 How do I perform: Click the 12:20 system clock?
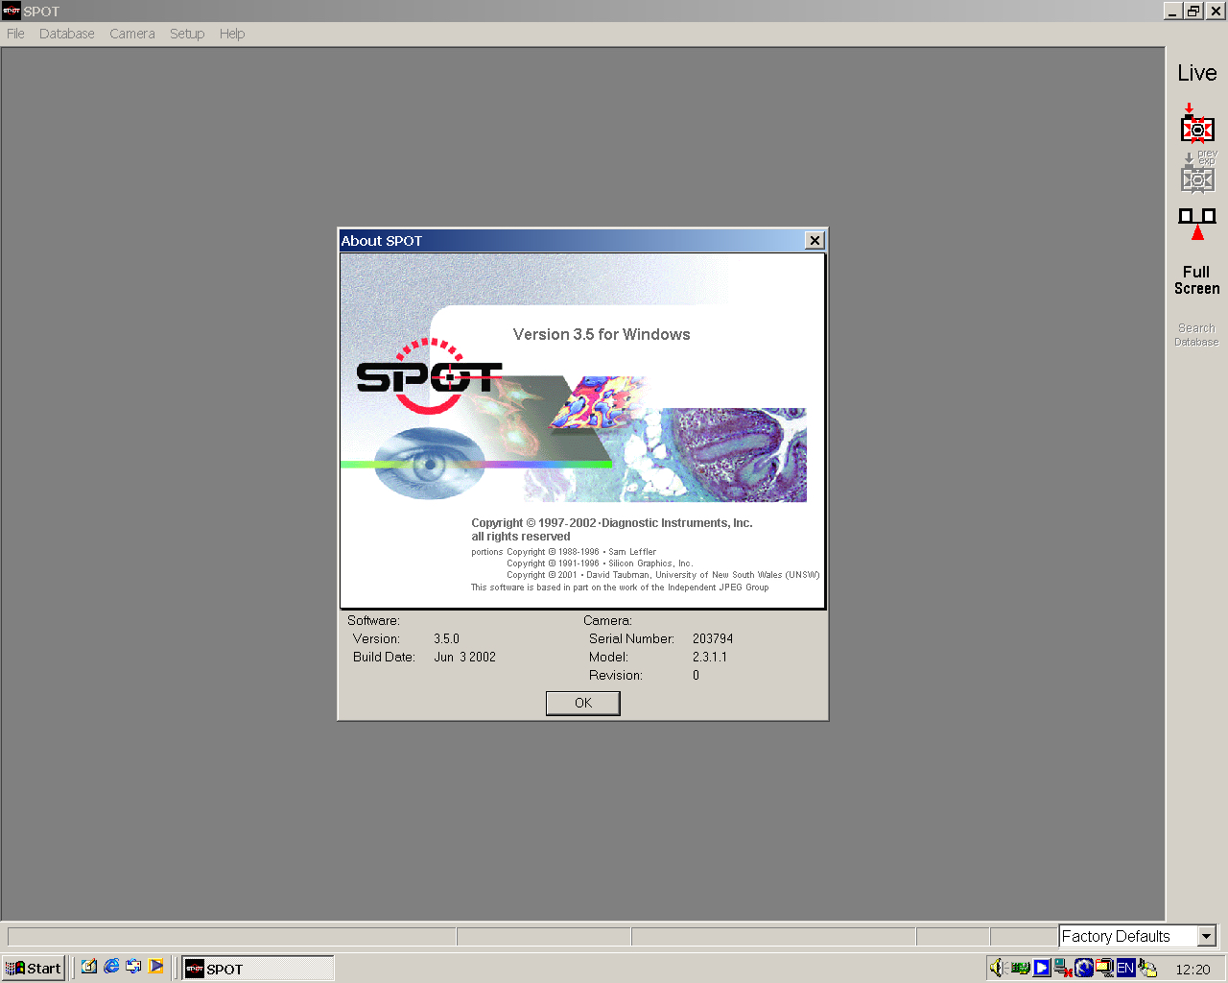(1193, 970)
